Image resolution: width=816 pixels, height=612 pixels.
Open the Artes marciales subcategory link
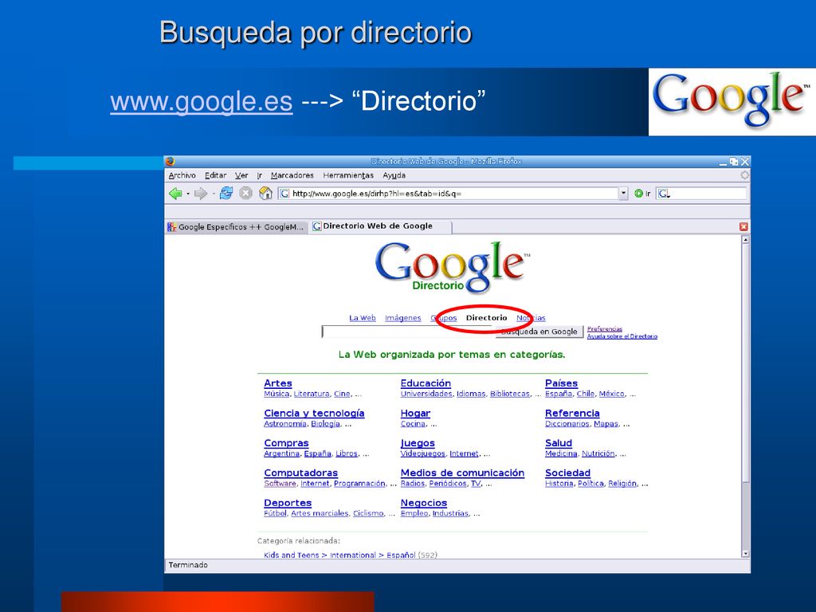click(320, 513)
